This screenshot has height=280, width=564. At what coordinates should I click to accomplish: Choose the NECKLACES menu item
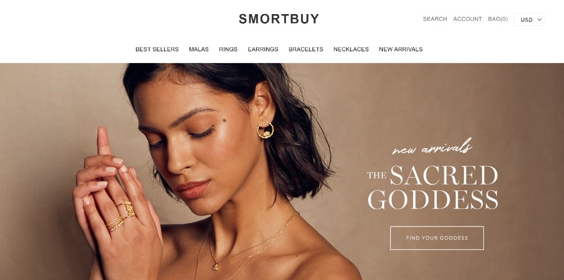tap(351, 49)
